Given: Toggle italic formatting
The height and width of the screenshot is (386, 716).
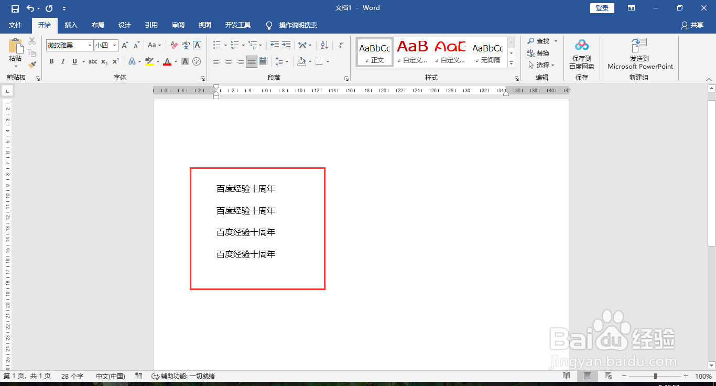Looking at the screenshot, I should coord(63,61).
